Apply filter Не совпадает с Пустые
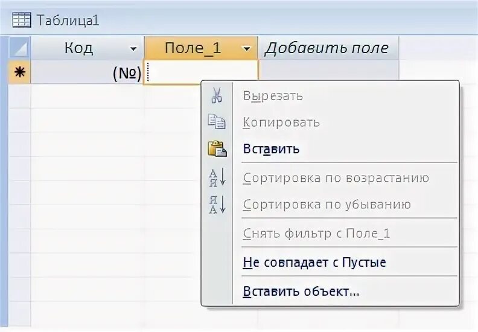 click(314, 262)
